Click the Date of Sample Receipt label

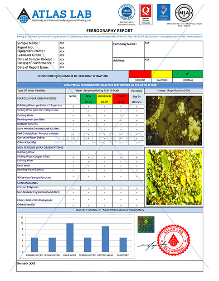[x=36, y=59]
